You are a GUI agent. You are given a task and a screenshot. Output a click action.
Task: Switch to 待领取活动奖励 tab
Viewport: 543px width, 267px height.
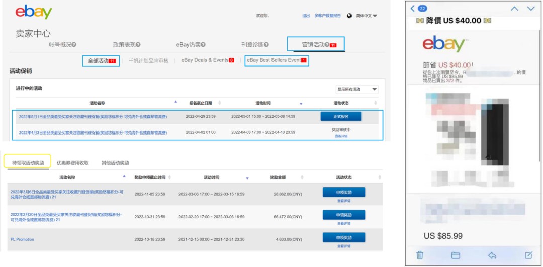[x=28, y=162]
